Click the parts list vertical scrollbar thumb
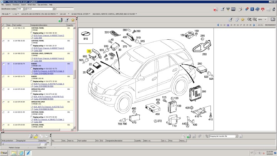This screenshot has height=156, width=277. pyautogui.click(x=74, y=74)
